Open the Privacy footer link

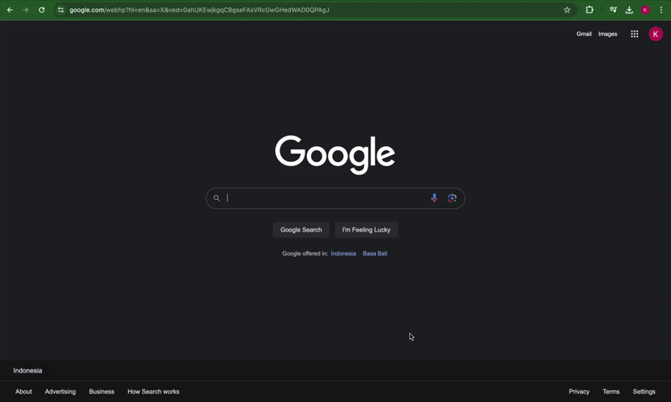[x=579, y=391]
